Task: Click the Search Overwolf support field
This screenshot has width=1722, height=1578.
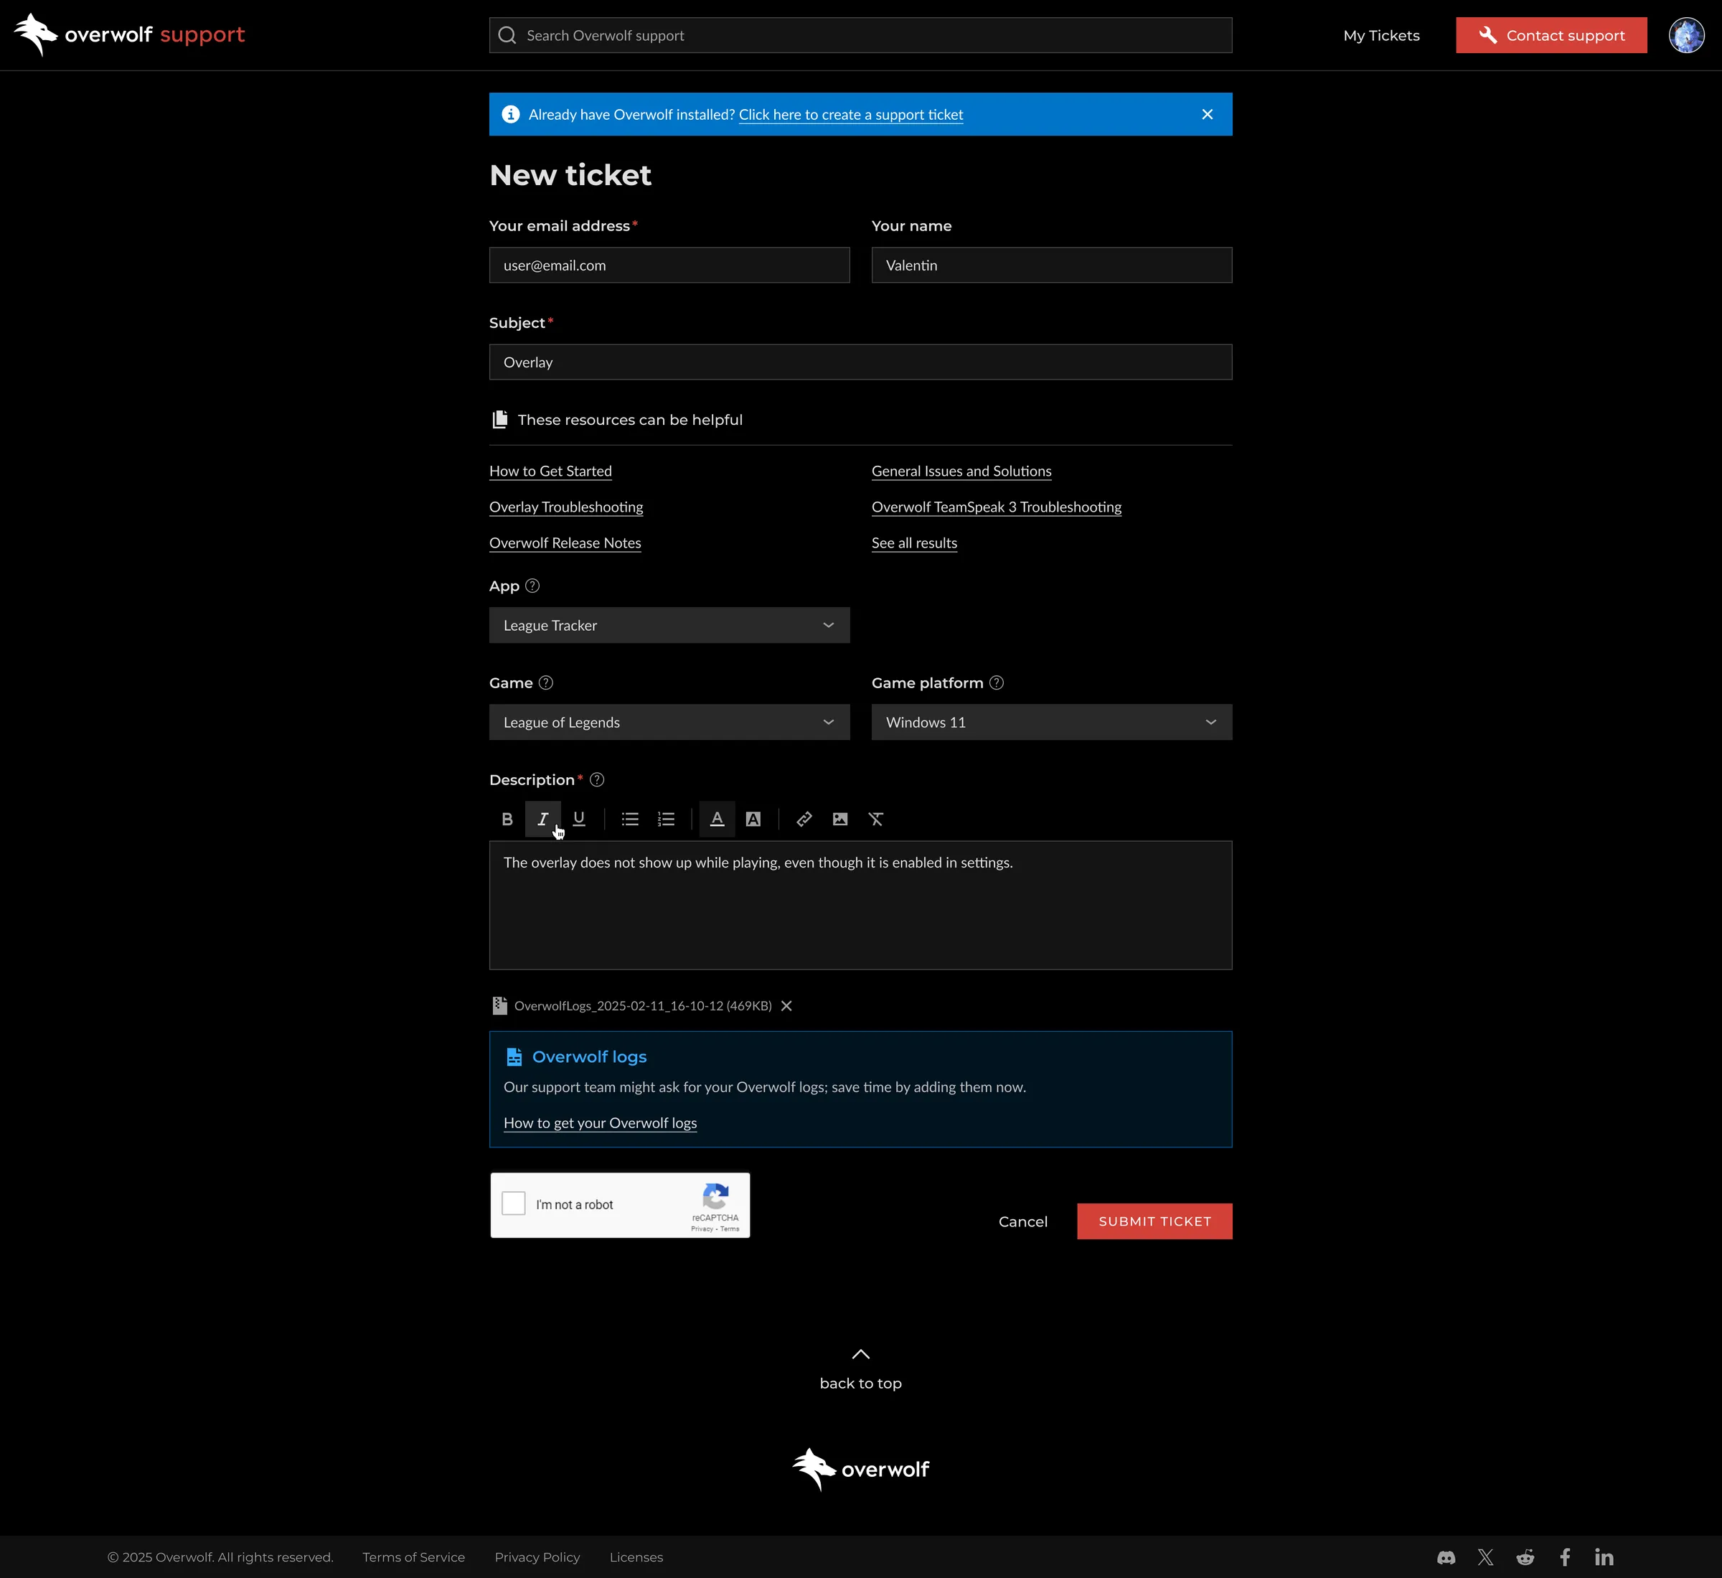Action: tap(861, 35)
